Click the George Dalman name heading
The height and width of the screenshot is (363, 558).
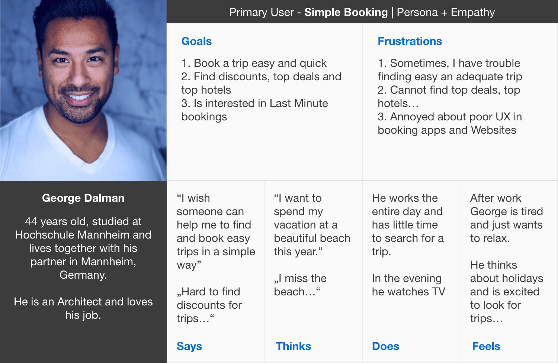(x=83, y=198)
